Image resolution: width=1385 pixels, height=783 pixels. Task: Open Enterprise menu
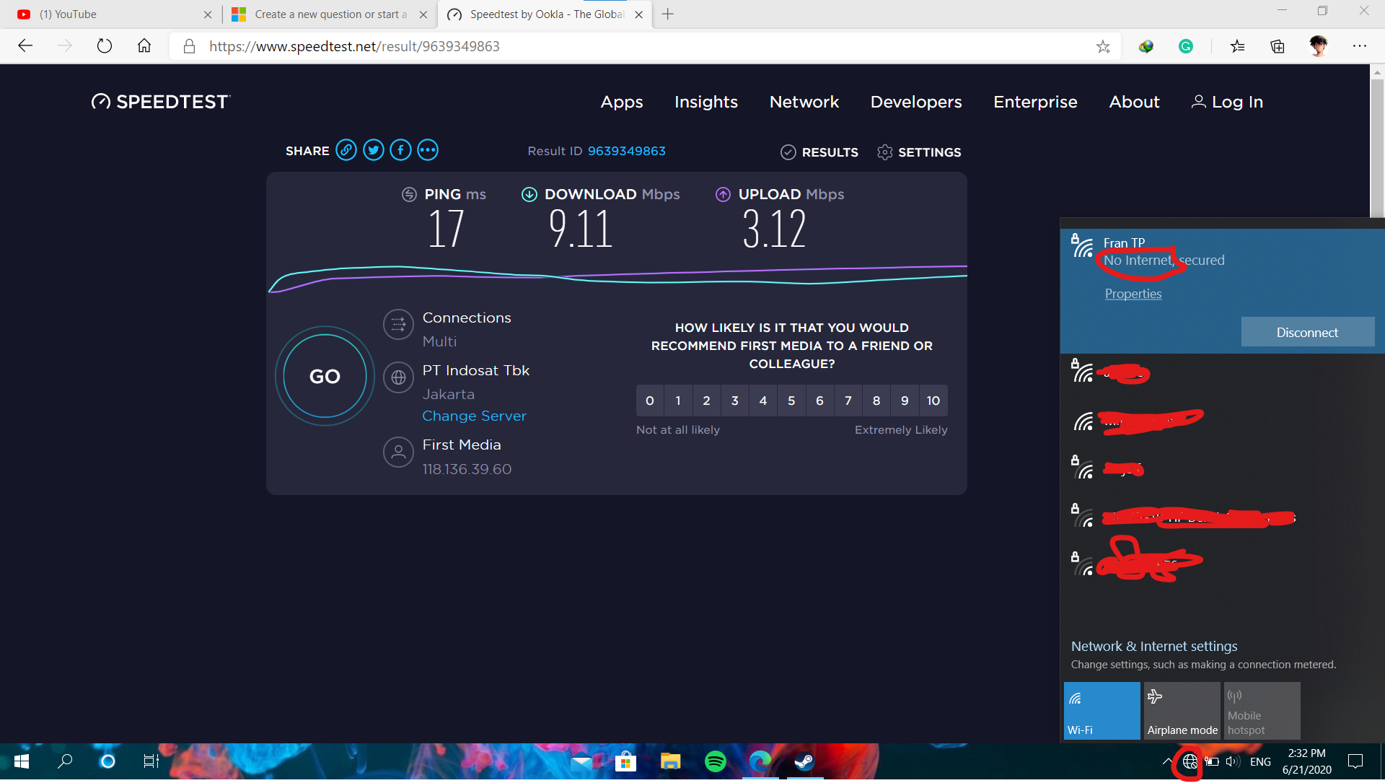pyautogui.click(x=1035, y=102)
